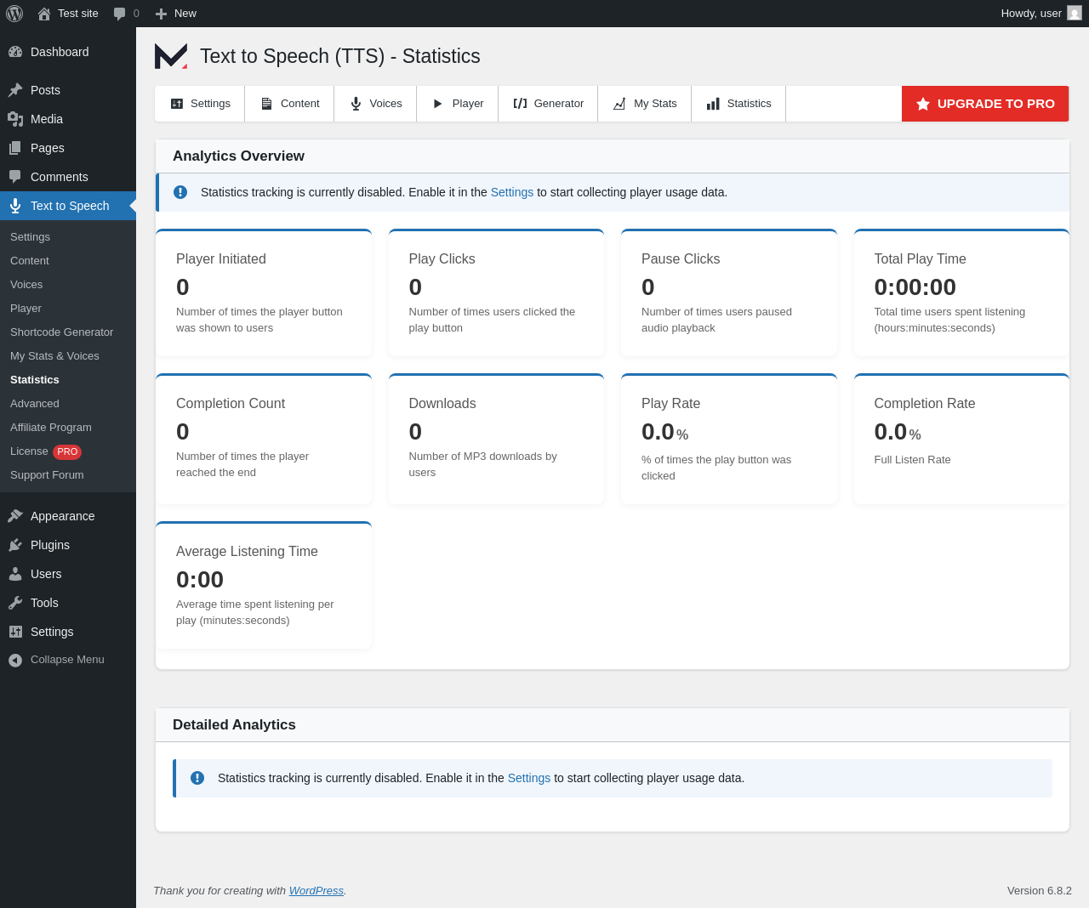
Task: Open the Generator tab label
Action: pos(559,104)
